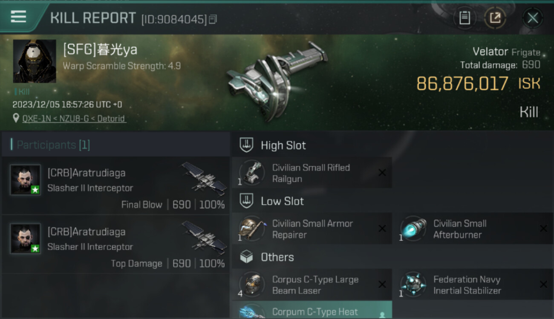Viewport: 554px width, 319px height.
Task: Select the Corpus C-Type Large Beam Laser icon
Action: [252, 285]
